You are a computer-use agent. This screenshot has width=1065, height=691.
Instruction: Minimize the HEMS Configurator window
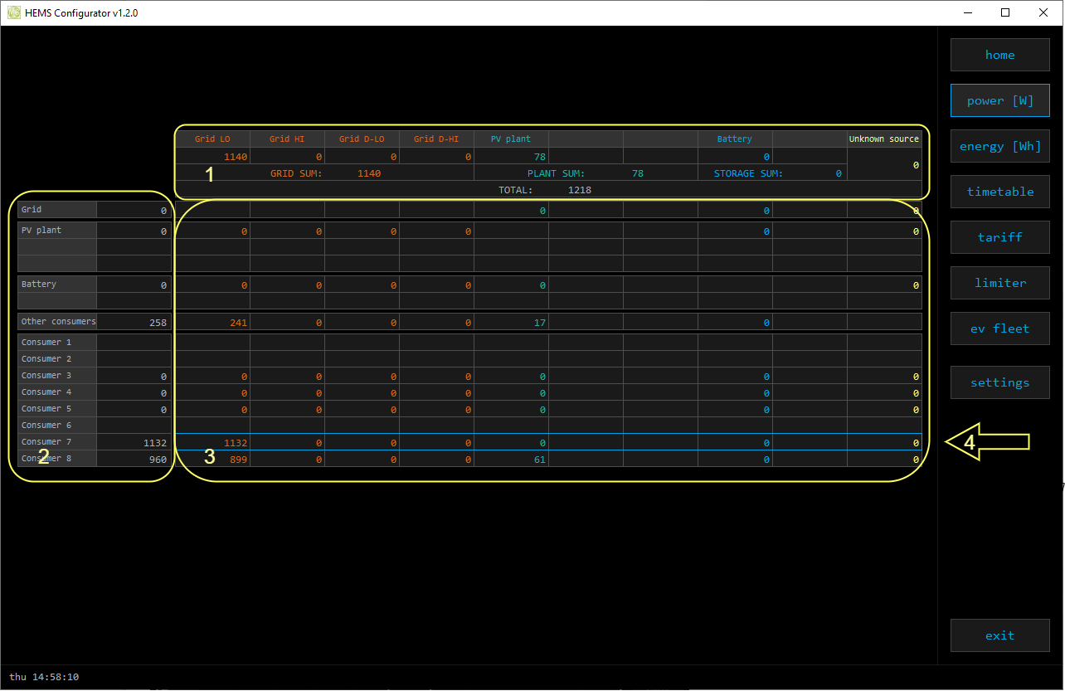(967, 12)
